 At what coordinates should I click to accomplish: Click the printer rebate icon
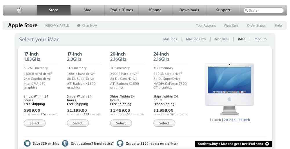click(x=120, y=144)
